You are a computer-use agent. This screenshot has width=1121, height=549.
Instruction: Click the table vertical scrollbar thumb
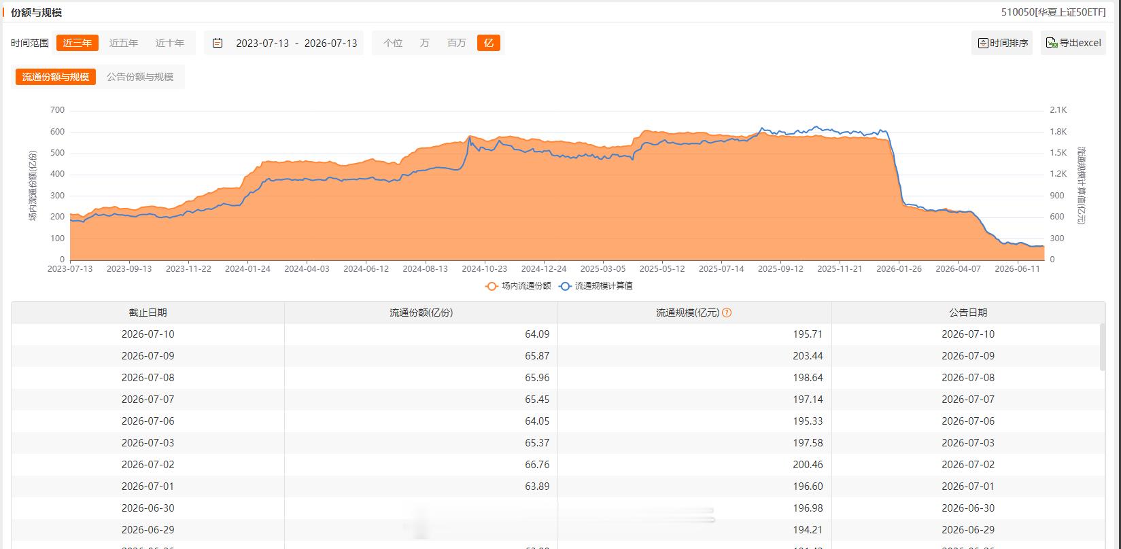pyautogui.click(x=1103, y=347)
